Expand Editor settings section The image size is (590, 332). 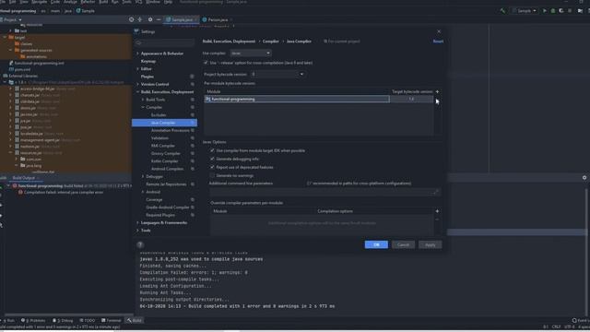coord(137,69)
